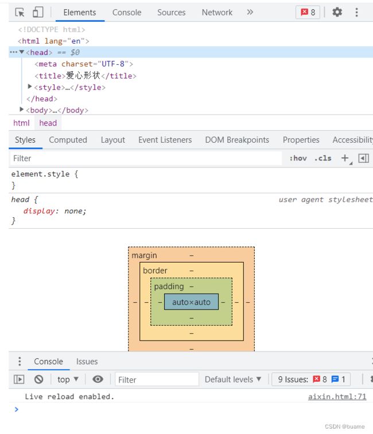Image resolution: width=373 pixels, height=434 pixels.
Task: Select the title element line
Action: pyautogui.click(x=86, y=76)
